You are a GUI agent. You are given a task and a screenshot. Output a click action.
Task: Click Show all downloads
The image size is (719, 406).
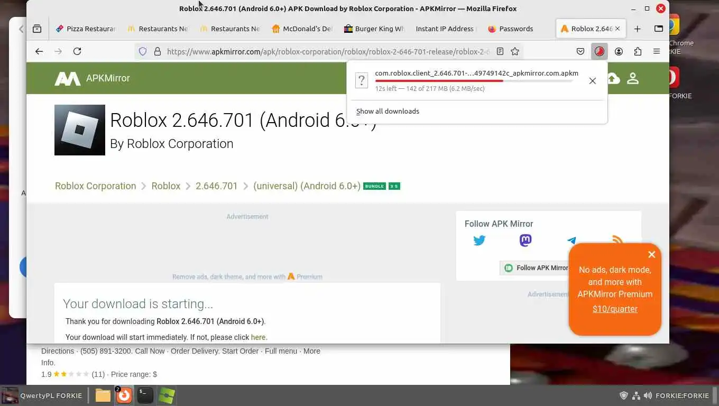point(388,111)
